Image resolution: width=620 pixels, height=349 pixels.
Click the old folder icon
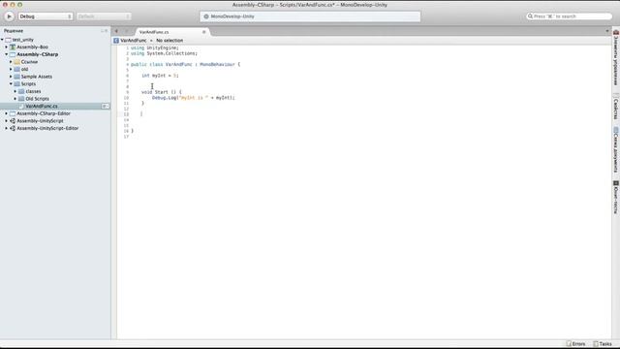coord(17,69)
